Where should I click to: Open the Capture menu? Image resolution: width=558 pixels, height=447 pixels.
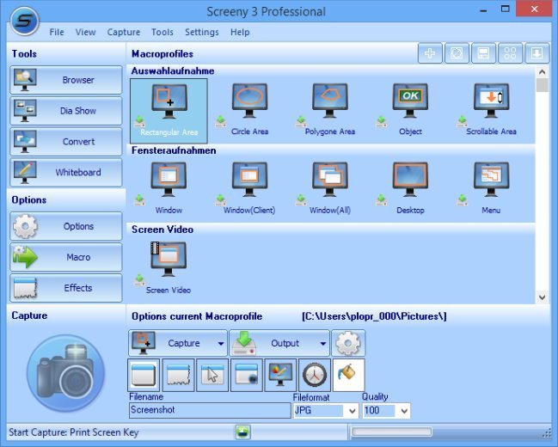[124, 32]
